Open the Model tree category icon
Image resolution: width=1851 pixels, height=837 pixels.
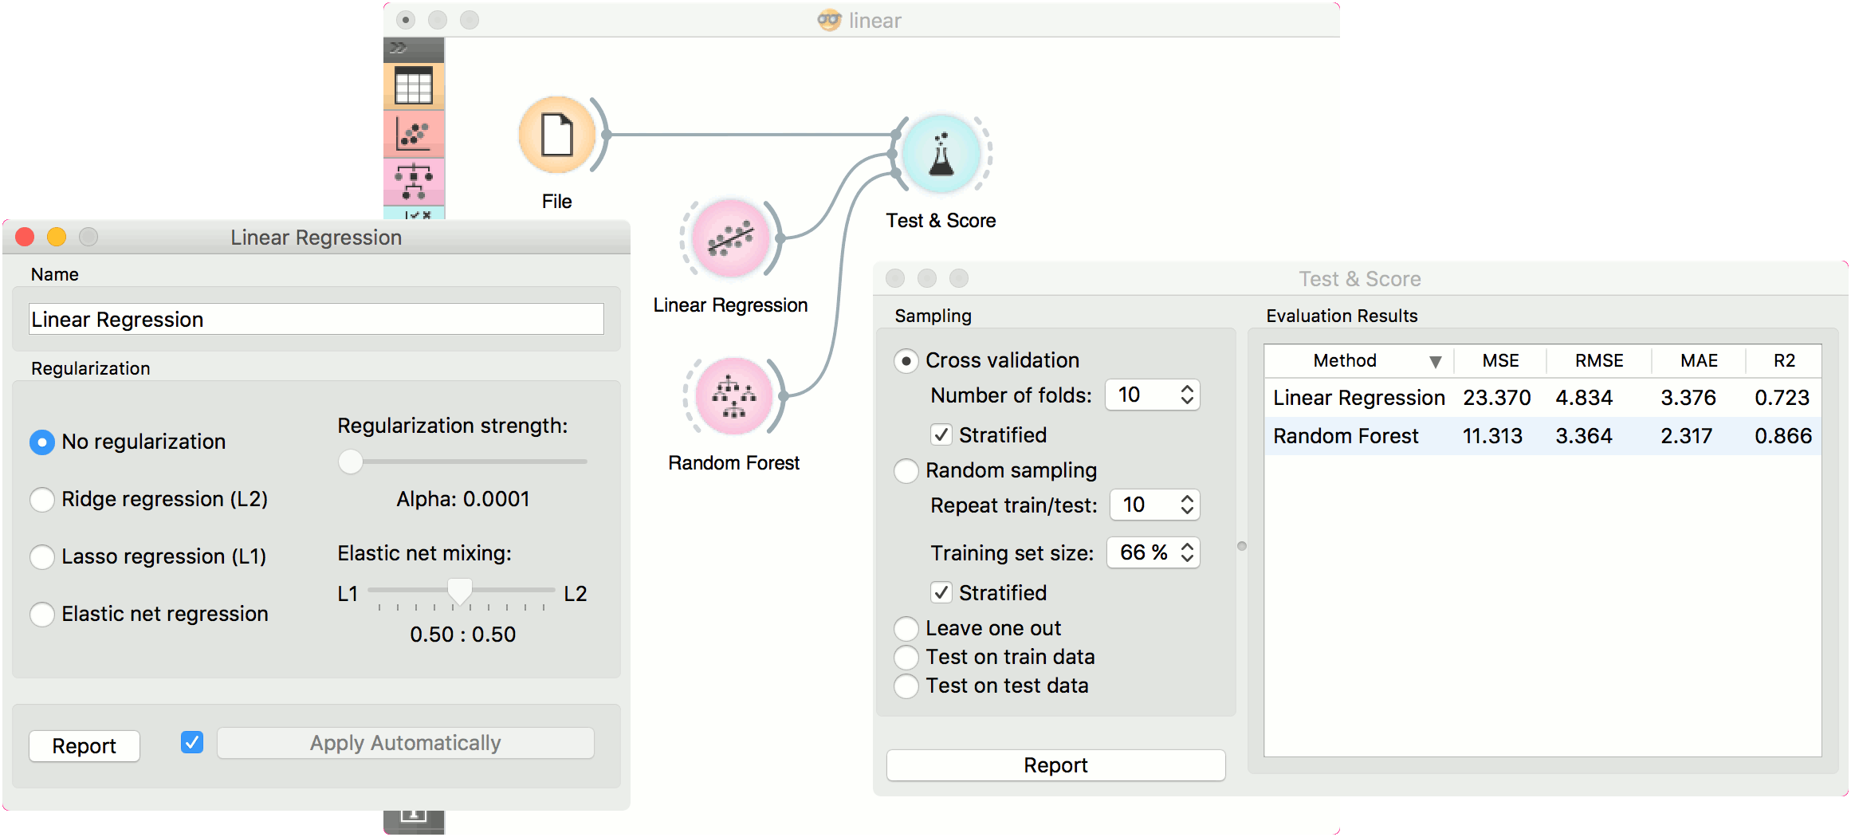tap(414, 182)
